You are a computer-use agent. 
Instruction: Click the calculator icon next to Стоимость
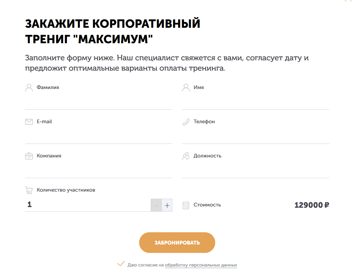pyautogui.click(x=186, y=205)
